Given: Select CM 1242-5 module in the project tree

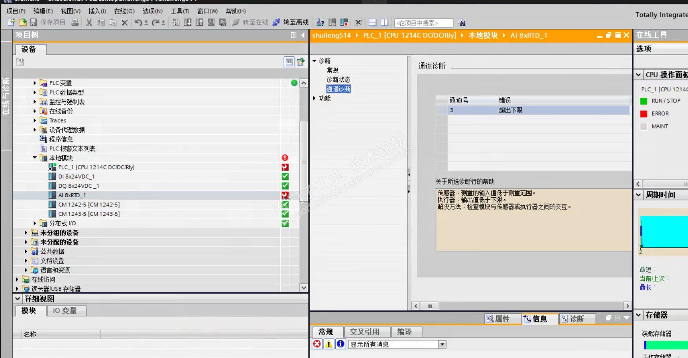Looking at the screenshot, I should (89, 205).
